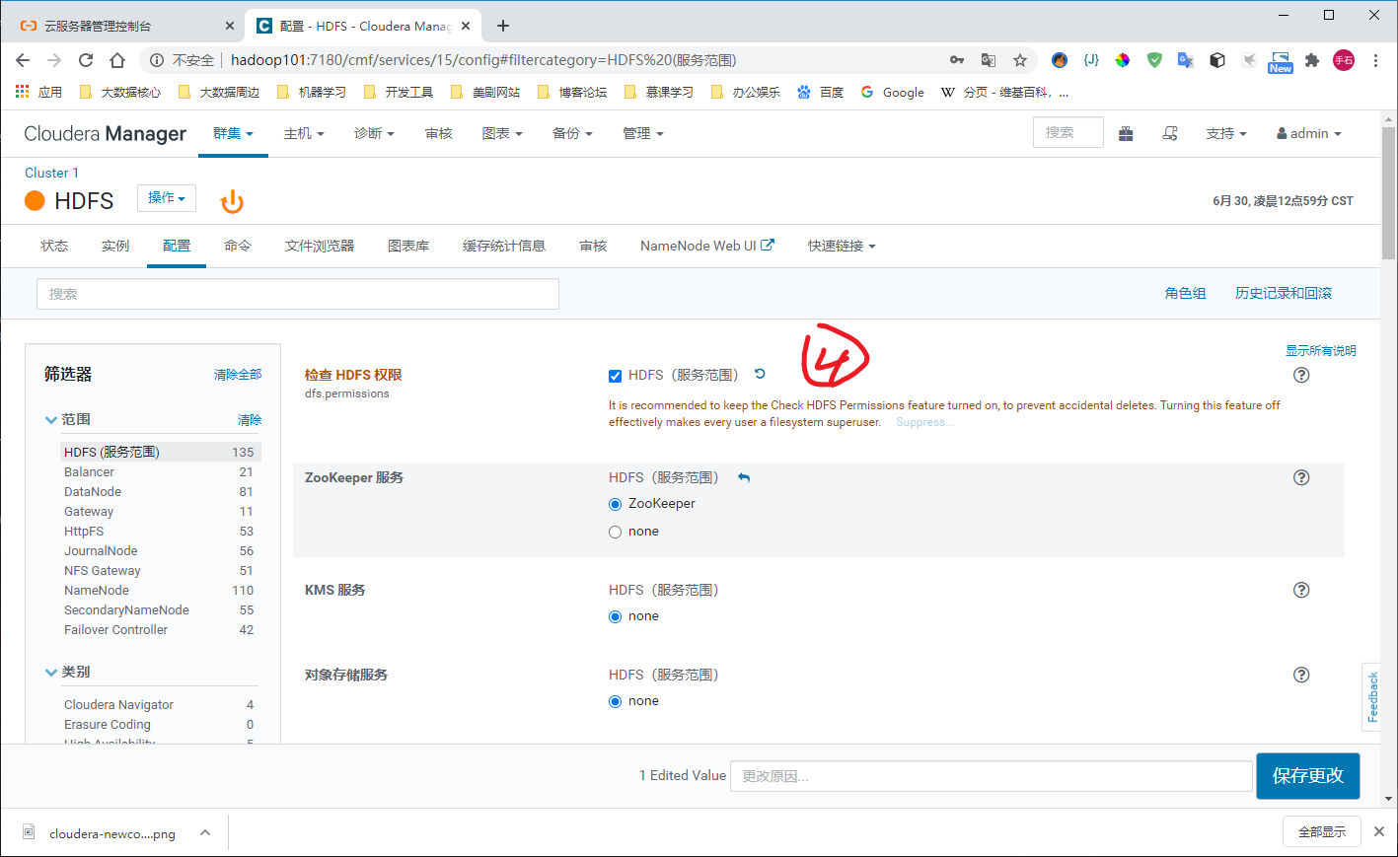Image resolution: width=1398 pixels, height=857 pixels.
Task: Open Chrome's extensions puzzle icon
Action: coord(1312,60)
